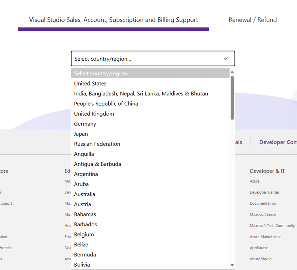The height and width of the screenshot is (270, 297).
Task: Select Antigua & Barbuda option
Action: click(x=150, y=164)
